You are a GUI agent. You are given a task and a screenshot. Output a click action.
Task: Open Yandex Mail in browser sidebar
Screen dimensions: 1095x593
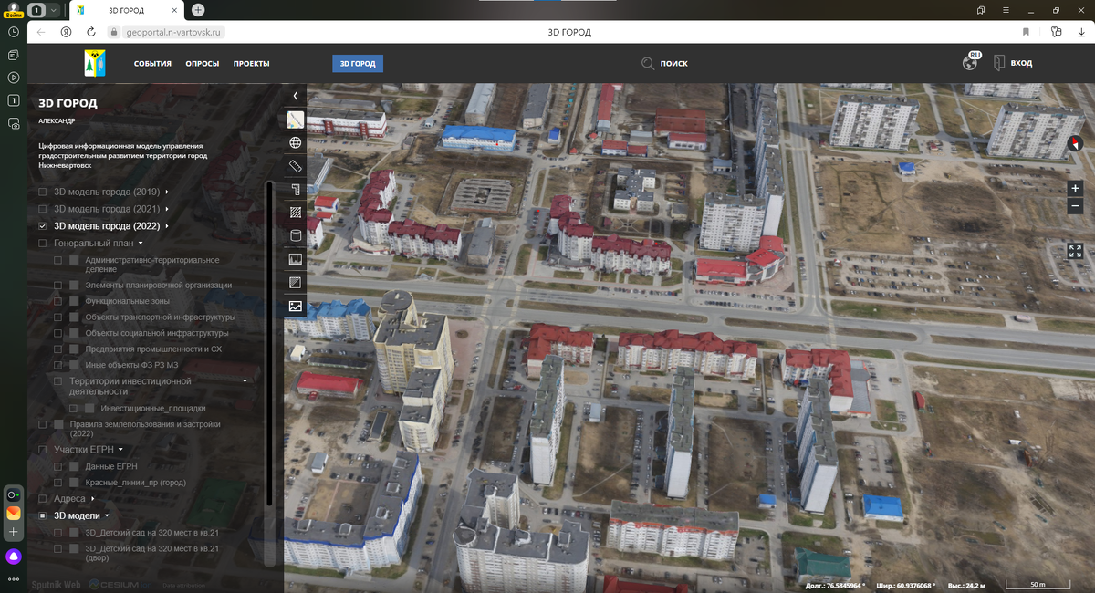[x=14, y=513]
